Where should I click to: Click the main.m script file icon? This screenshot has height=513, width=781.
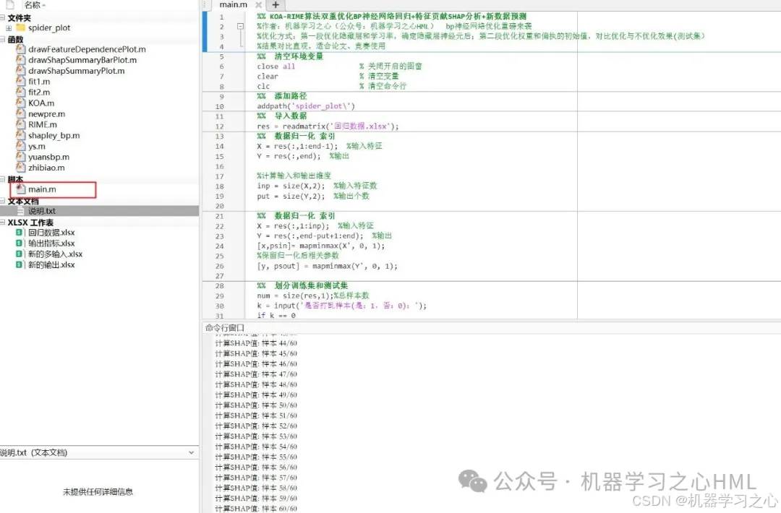tap(20, 189)
